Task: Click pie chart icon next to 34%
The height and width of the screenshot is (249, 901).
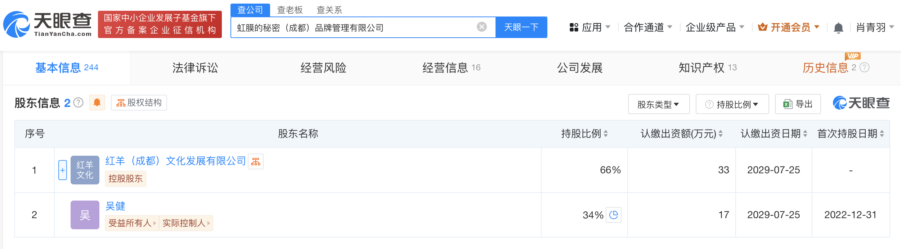Action: [x=614, y=215]
